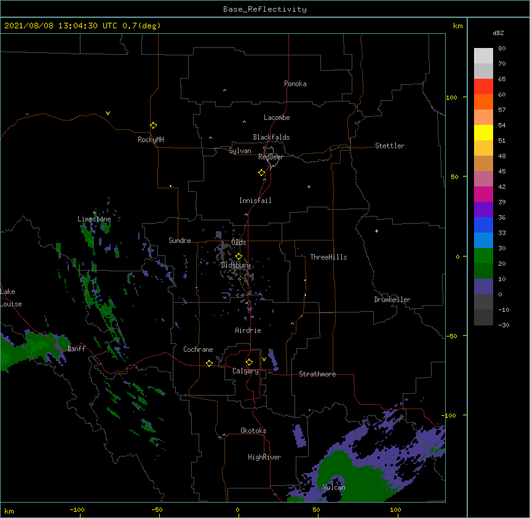530x518 pixels.
Task: Select the 10 dBZ indigo color swatch
Action: (x=483, y=287)
